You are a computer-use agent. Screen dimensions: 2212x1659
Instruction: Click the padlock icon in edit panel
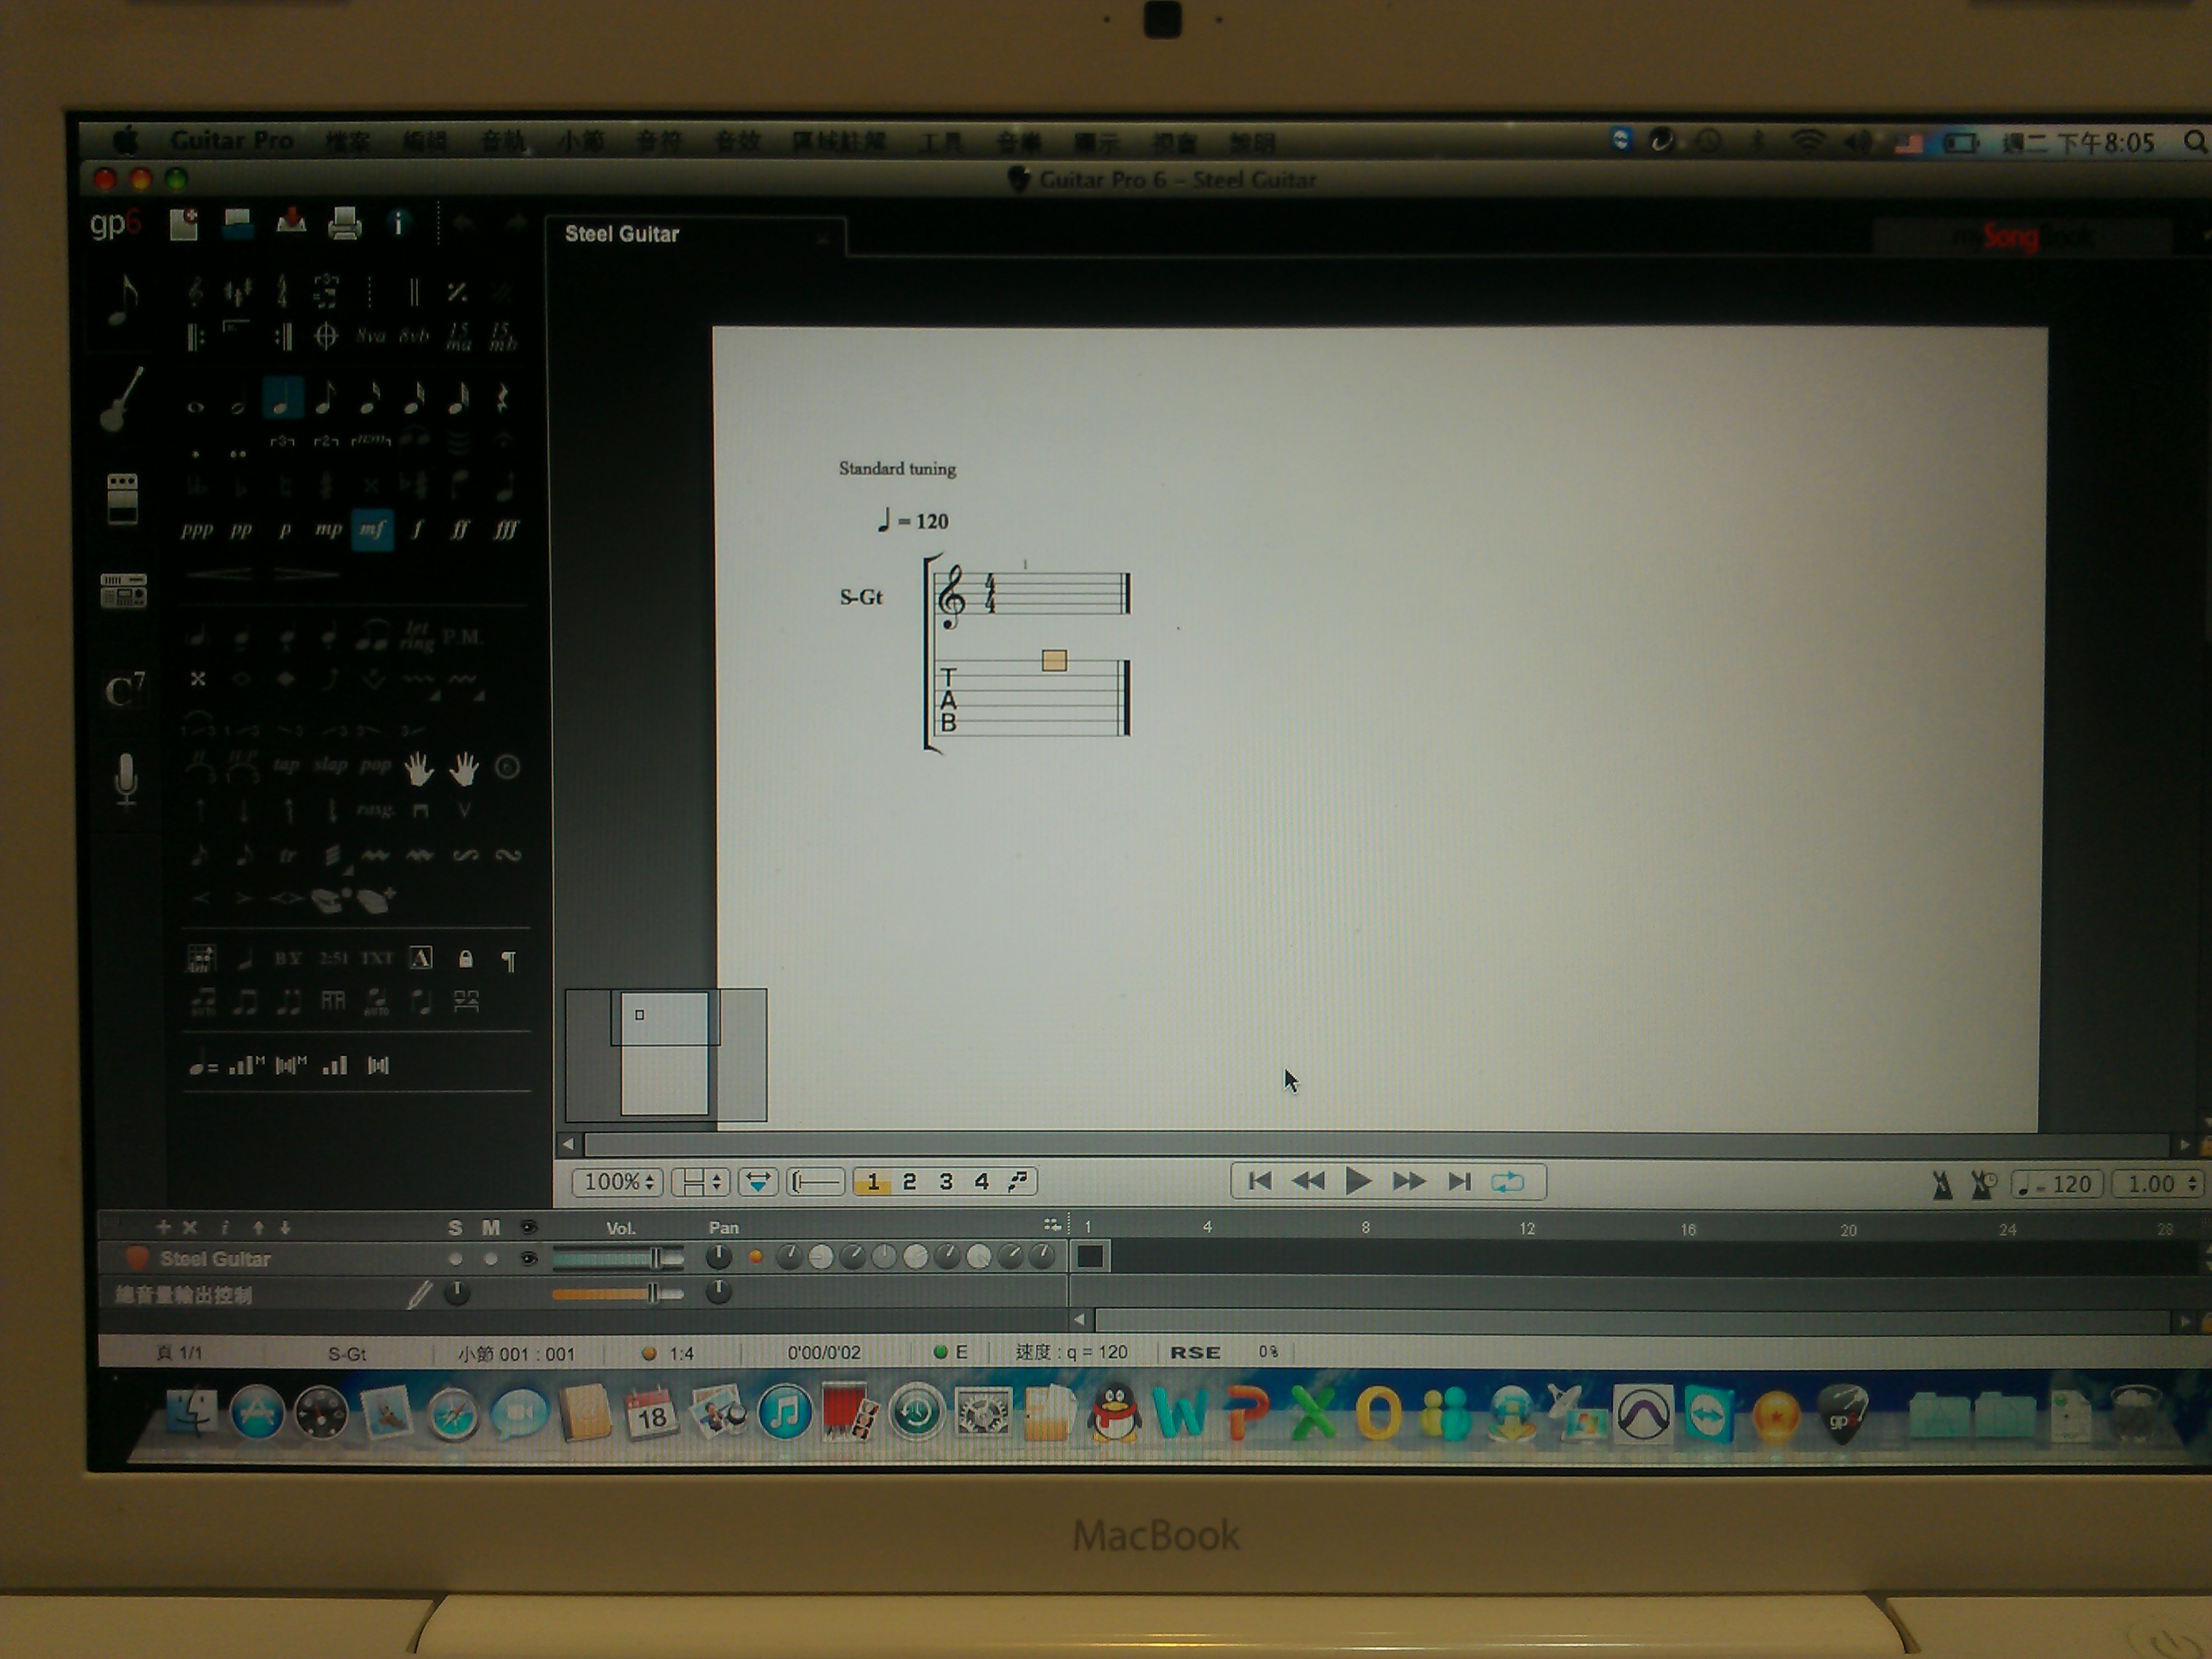(x=465, y=959)
